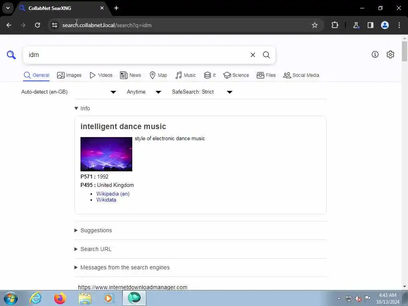The height and width of the screenshot is (306, 408).
Task: Open the profile avatar menu
Action: (384, 25)
